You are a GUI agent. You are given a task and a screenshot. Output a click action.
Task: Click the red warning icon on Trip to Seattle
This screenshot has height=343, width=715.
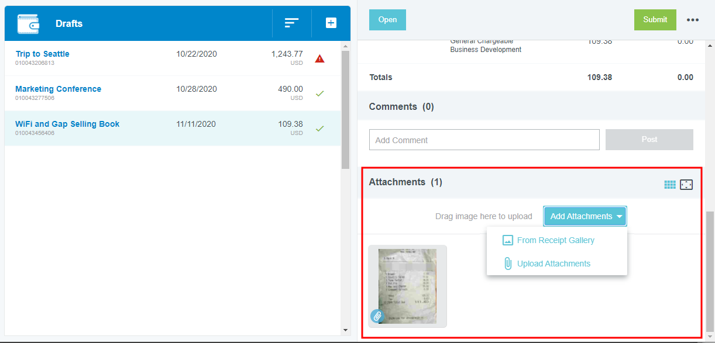click(x=319, y=58)
